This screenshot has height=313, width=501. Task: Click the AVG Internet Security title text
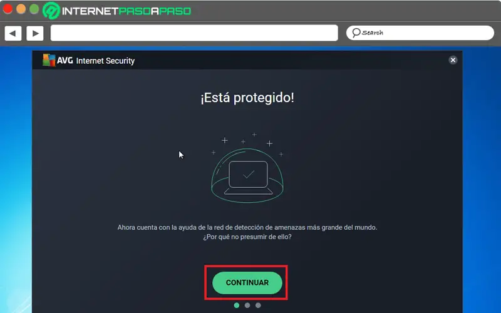pos(96,61)
